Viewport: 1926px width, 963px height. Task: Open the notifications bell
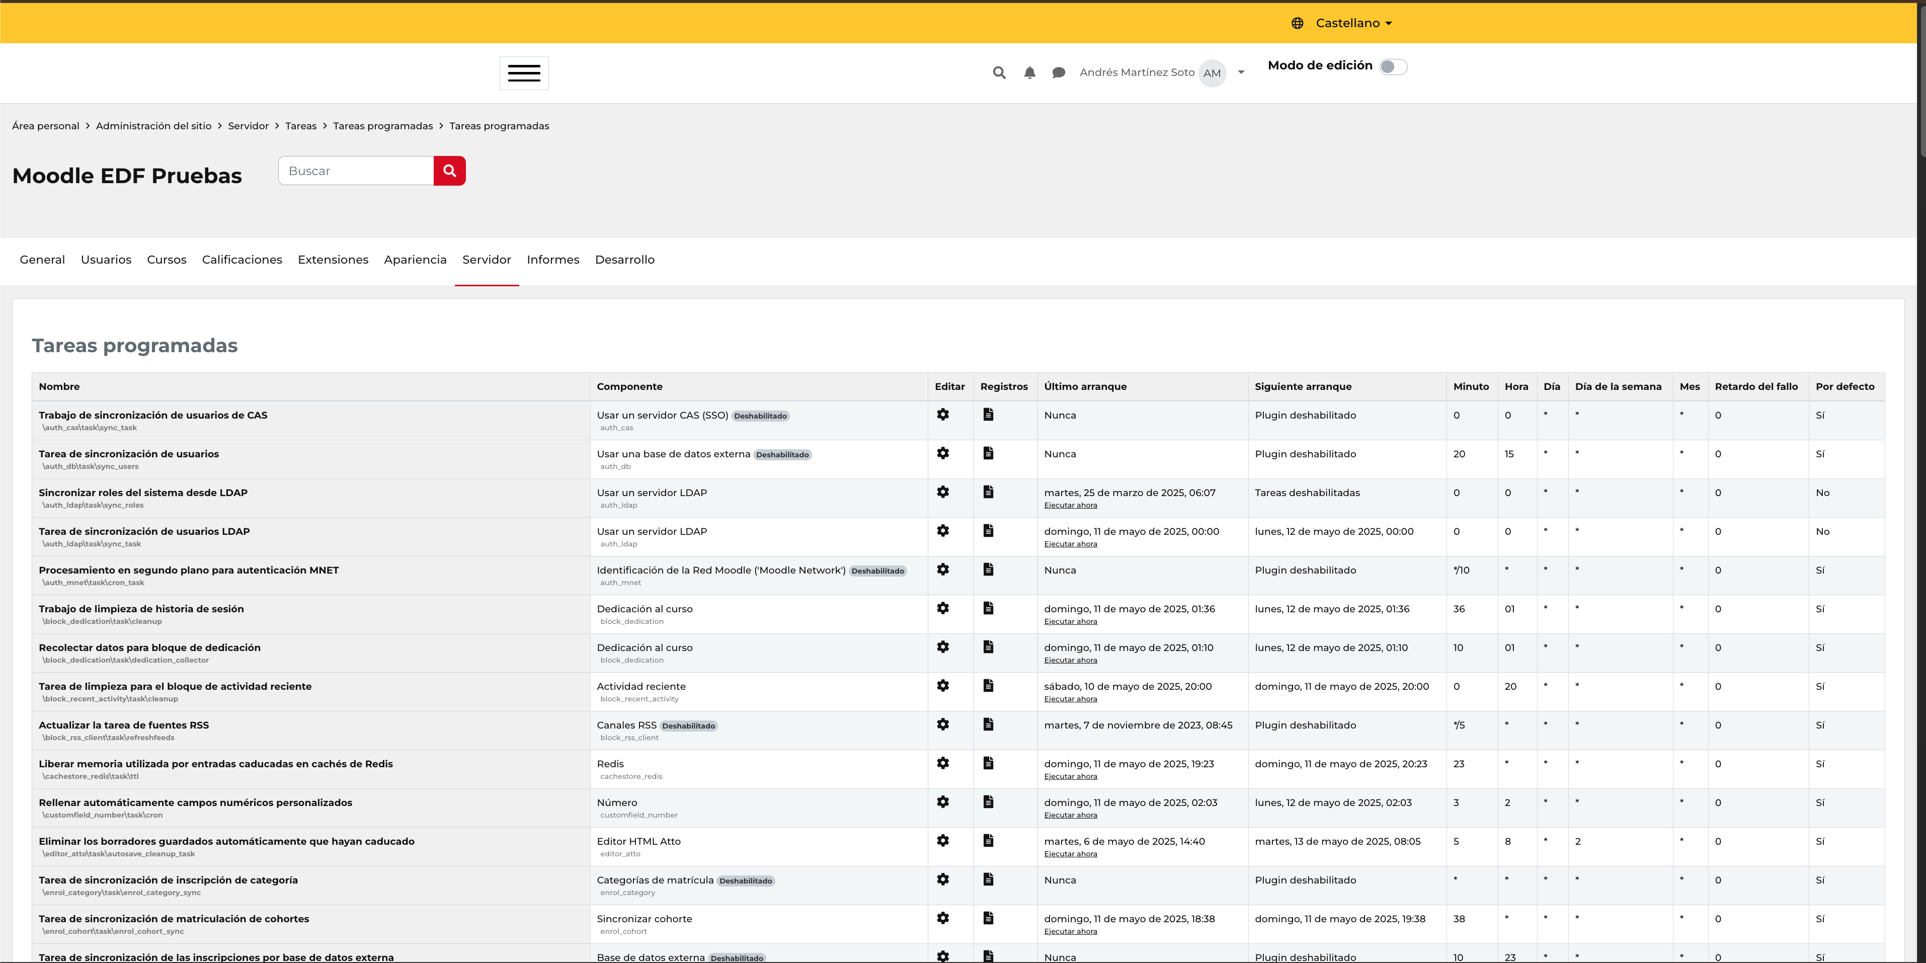pos(1029,72)
